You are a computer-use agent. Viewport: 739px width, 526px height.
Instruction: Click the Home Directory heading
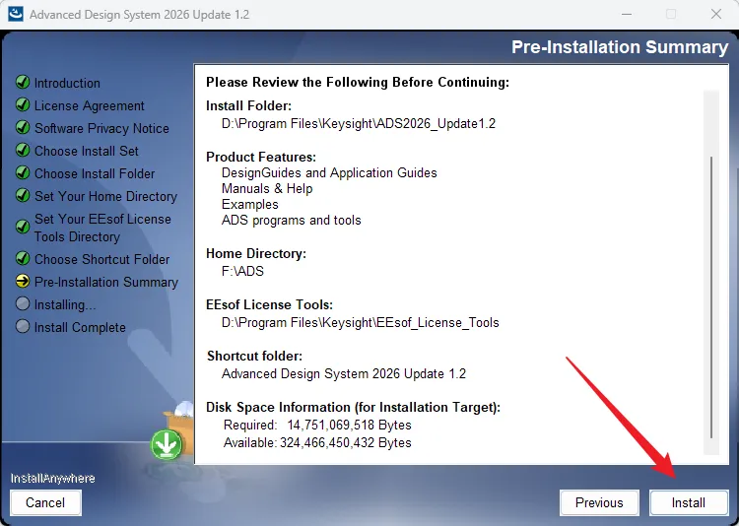256,253
